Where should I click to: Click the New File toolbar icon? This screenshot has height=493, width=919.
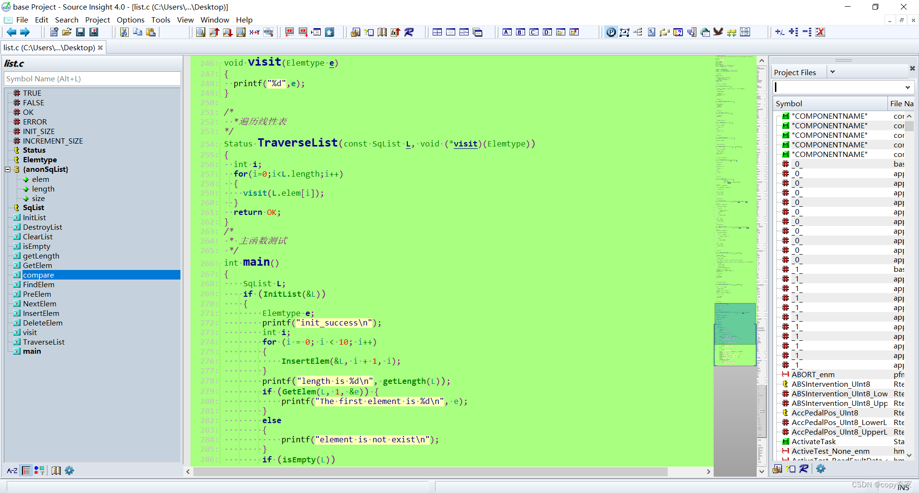pos(54,32)
